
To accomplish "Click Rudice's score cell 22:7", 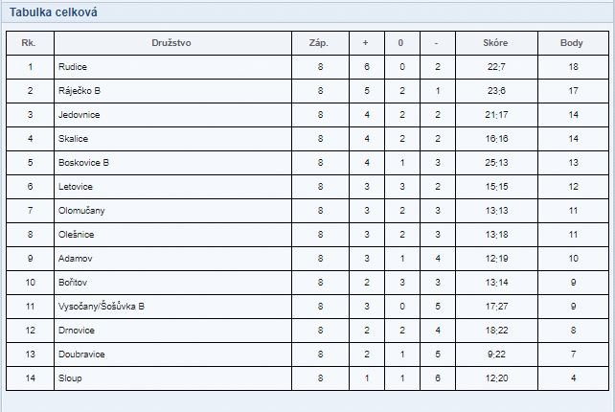I will (496, 67).
